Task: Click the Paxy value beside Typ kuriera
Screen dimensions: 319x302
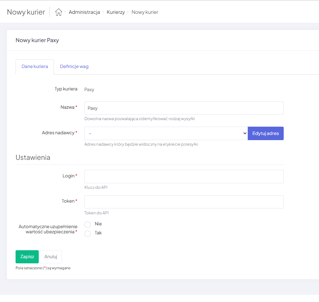Action: tap(89, 89)
